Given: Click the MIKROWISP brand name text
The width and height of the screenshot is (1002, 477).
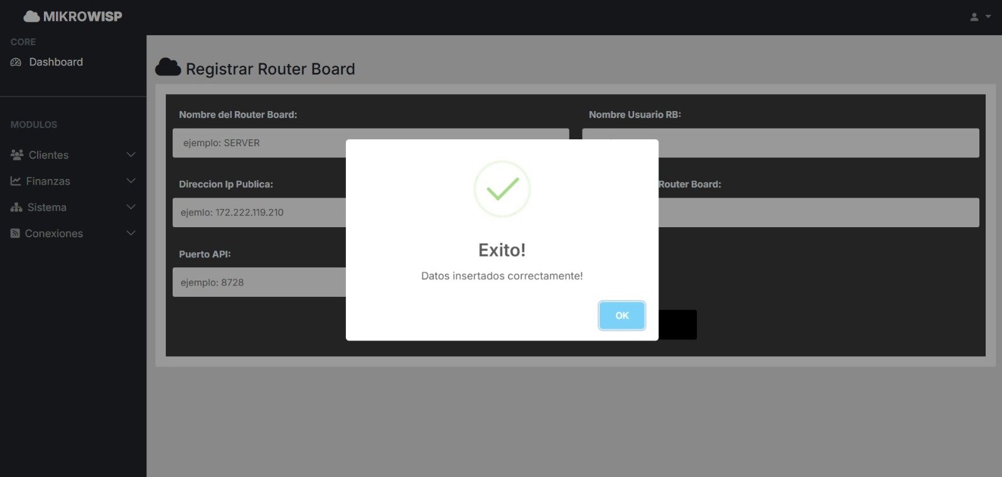Looking at the screenshot, I should coord(82,17).
